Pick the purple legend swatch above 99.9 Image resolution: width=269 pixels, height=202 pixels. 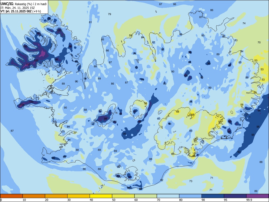coord(257,196)
